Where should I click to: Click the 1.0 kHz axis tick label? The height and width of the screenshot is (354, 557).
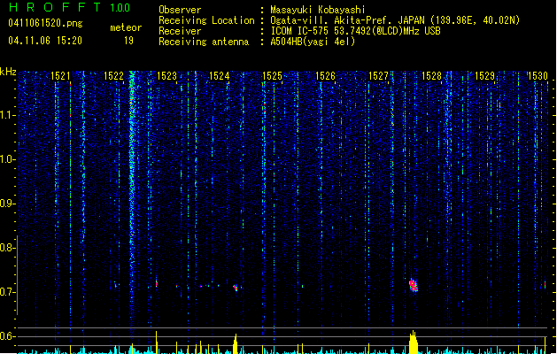pos(7,159)
